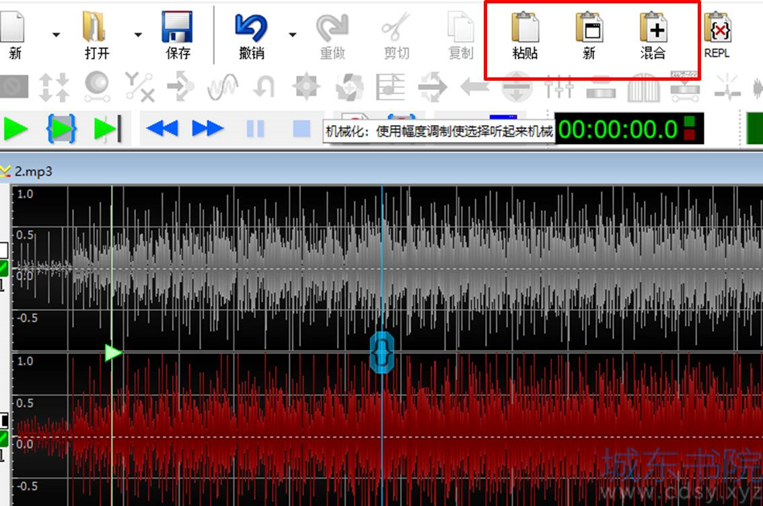Screen dimensions: 763x506
Task: Click inside the red right channel waveform
Action: click(x=387, y=429)
